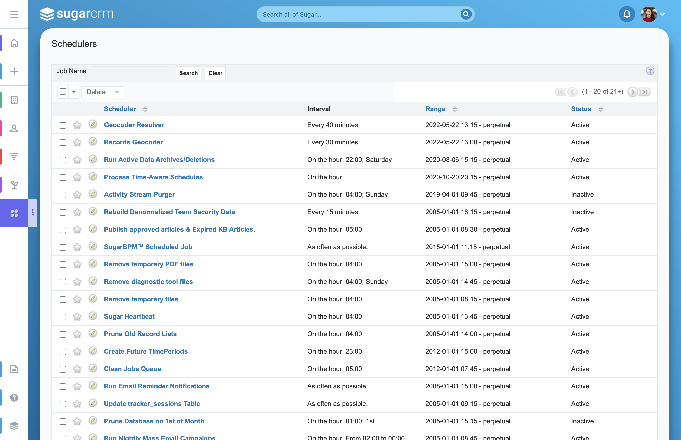Screen dimensions: 681x440
Task: Open the help question mark in sidebar
Action: tap(14, 397)
